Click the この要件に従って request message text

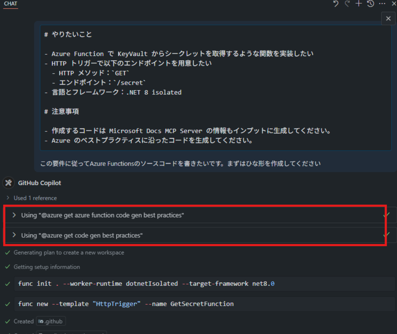click(x=180, y=163)
